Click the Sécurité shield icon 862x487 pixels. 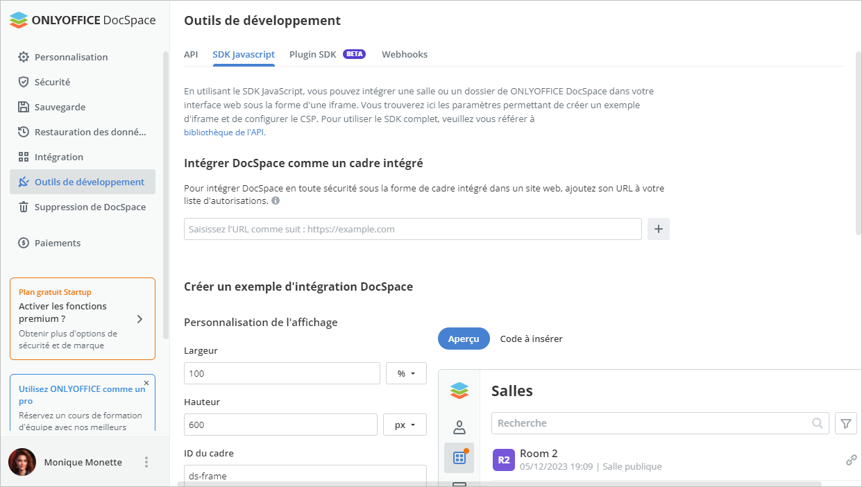(24, 82)
